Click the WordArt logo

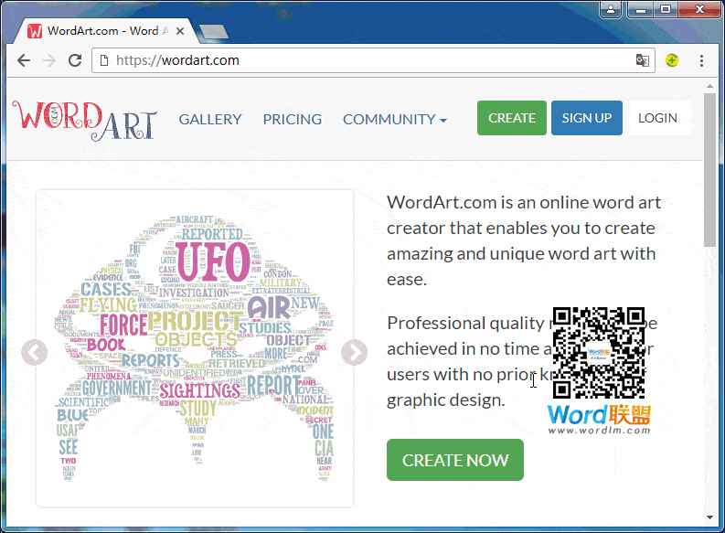click(85, 120)
